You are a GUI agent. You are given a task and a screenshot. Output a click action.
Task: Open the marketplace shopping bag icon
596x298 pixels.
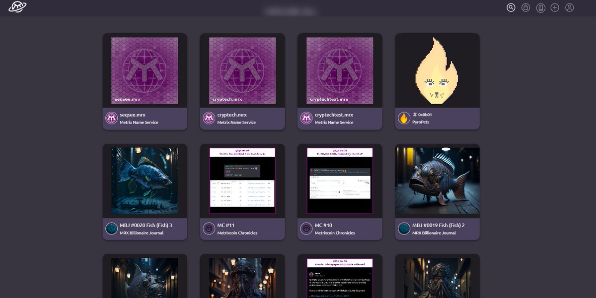click(x=525, y=7)
